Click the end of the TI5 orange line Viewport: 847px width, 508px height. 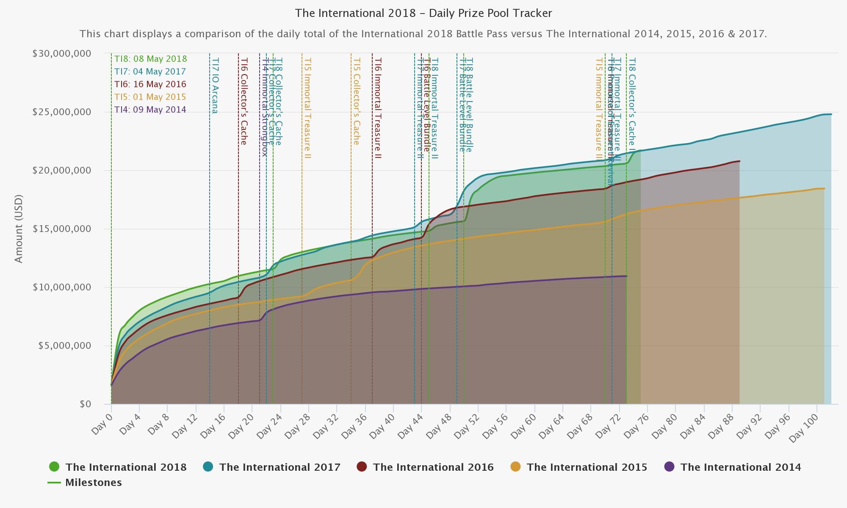click(824, 189)
